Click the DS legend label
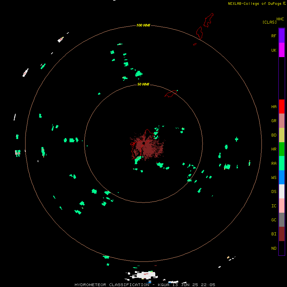Screen dimensions: 287x287 tap(274, 192)
